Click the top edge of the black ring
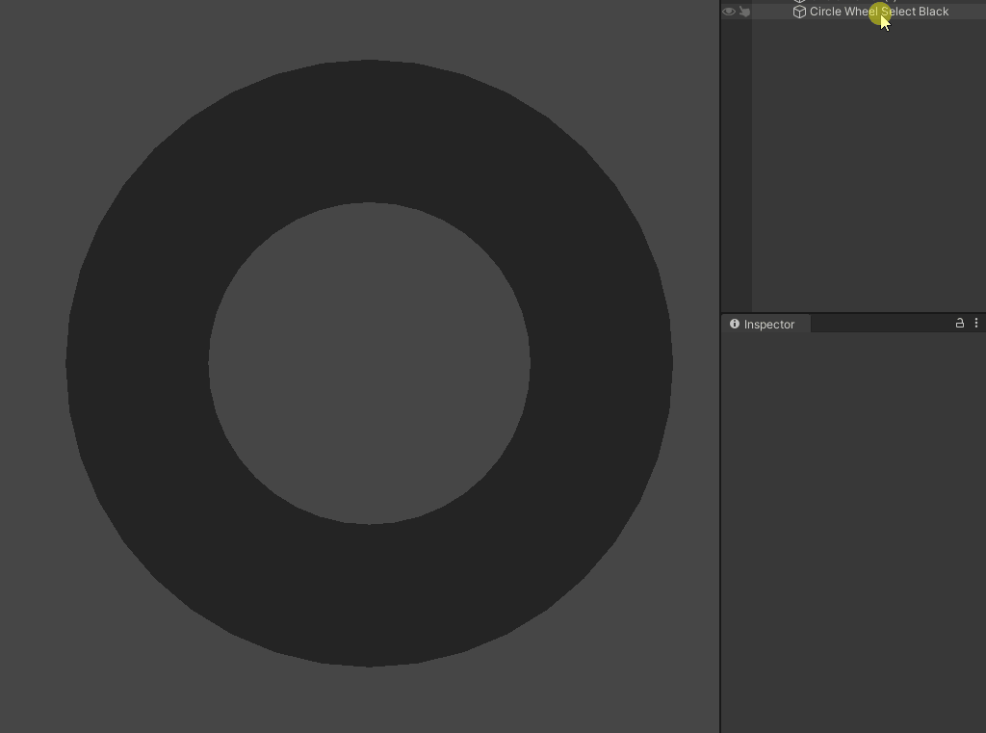This screenshot has height=733, width=986. [x=369, y=63]
